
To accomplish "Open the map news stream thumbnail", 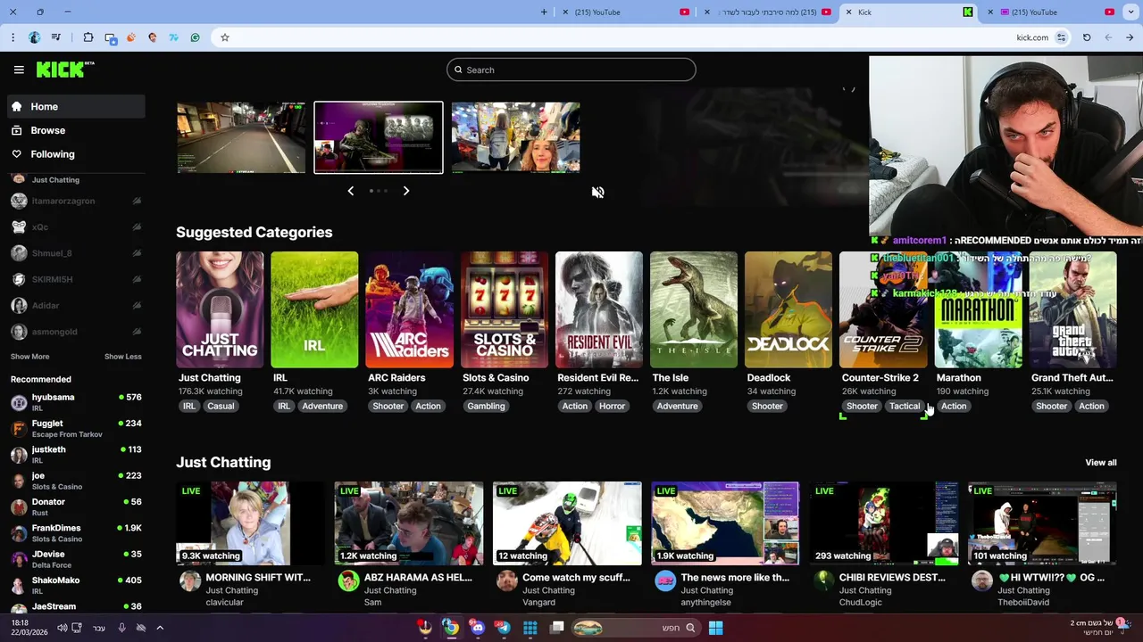I will coord(725,523).
